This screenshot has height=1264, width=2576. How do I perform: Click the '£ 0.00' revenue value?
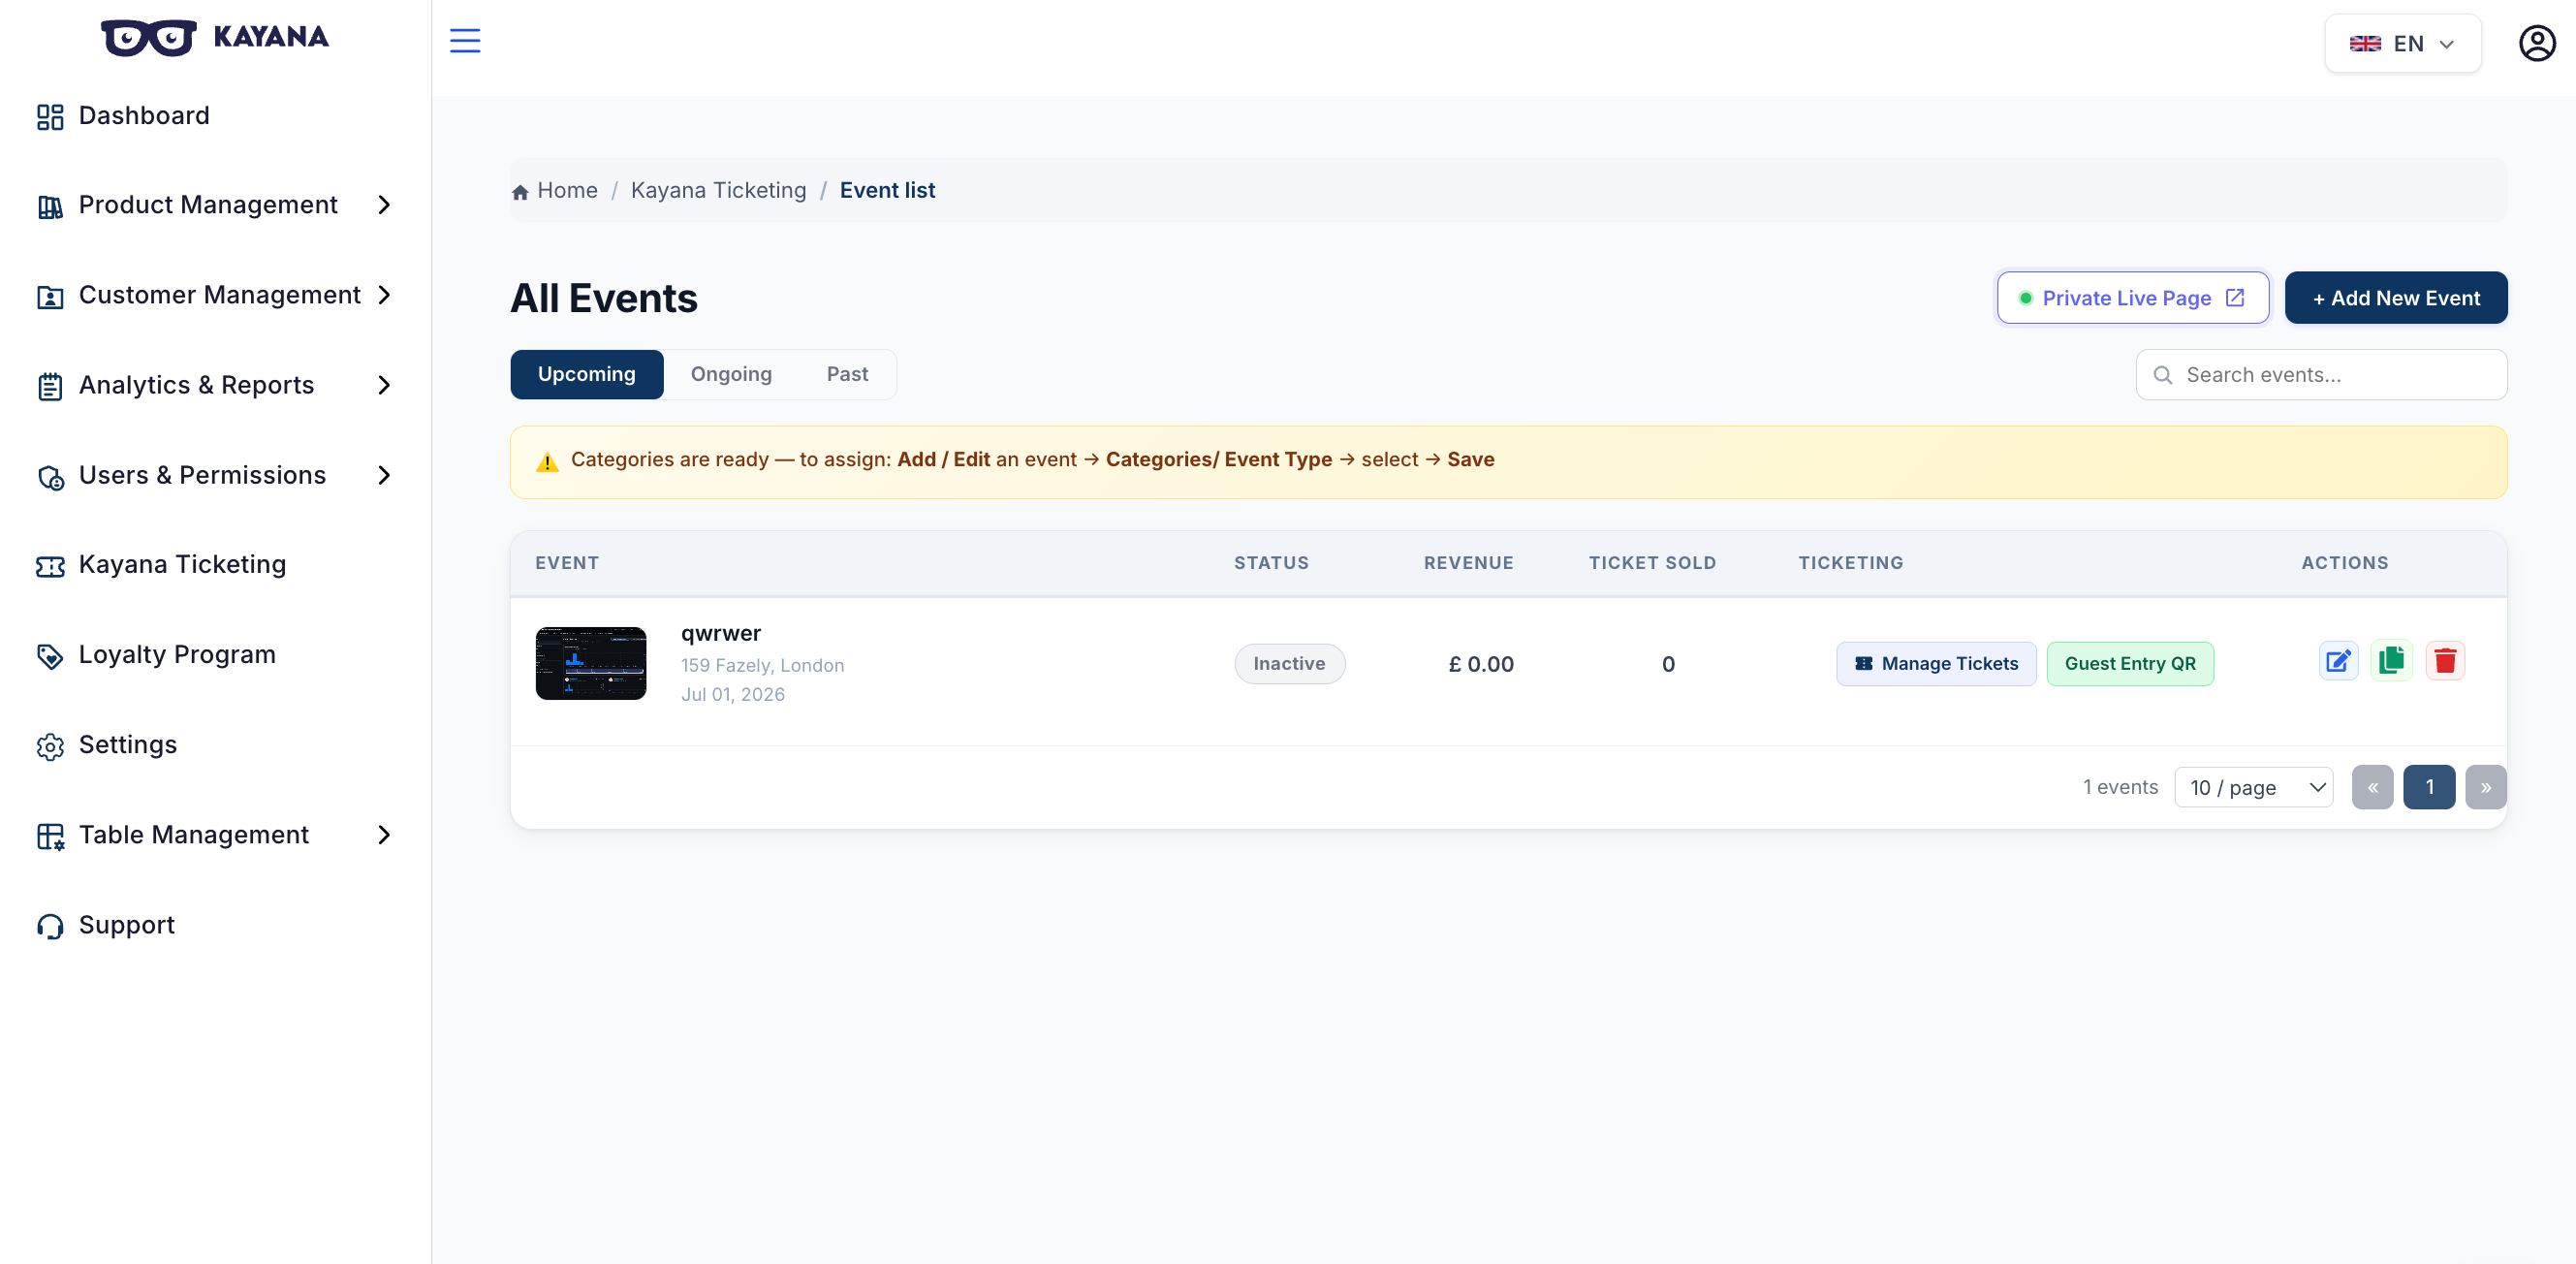click(x=1481, y=664)
